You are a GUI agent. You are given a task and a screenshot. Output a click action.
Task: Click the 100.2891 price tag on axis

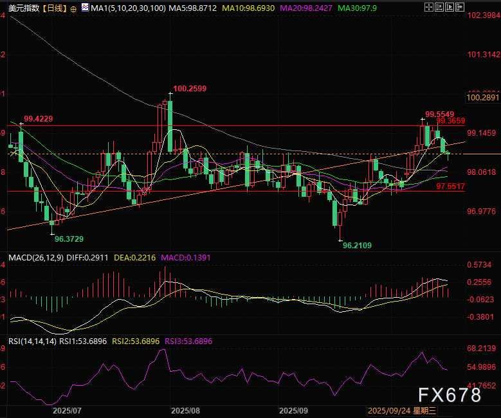pyautogui.click(x=482, y=97)
